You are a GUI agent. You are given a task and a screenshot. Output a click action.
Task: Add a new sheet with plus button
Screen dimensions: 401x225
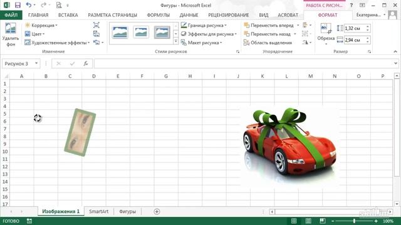pyautogui.click(x=157, y=211)
